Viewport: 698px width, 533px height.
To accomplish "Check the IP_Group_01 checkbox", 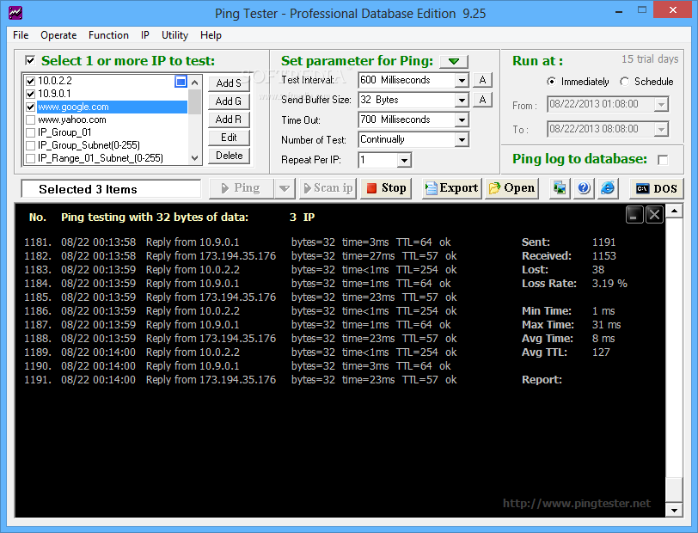I will tap(31, 132).
